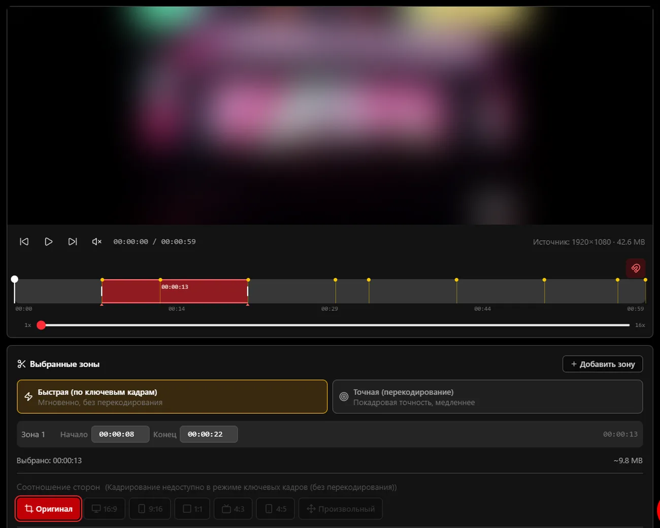Screen dimensions: 660x528
Task: Unmute the video sound
Action: [x=96, y=242]
